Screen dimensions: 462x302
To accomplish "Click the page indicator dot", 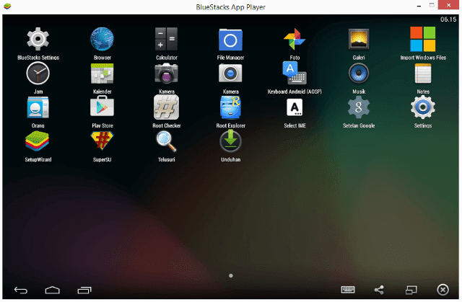I will click(231, 276).
